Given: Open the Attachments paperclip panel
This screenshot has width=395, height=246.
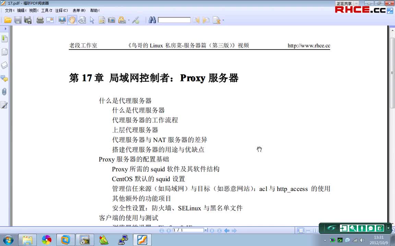Looking at the screenshot, I should [x=4, y=92].
